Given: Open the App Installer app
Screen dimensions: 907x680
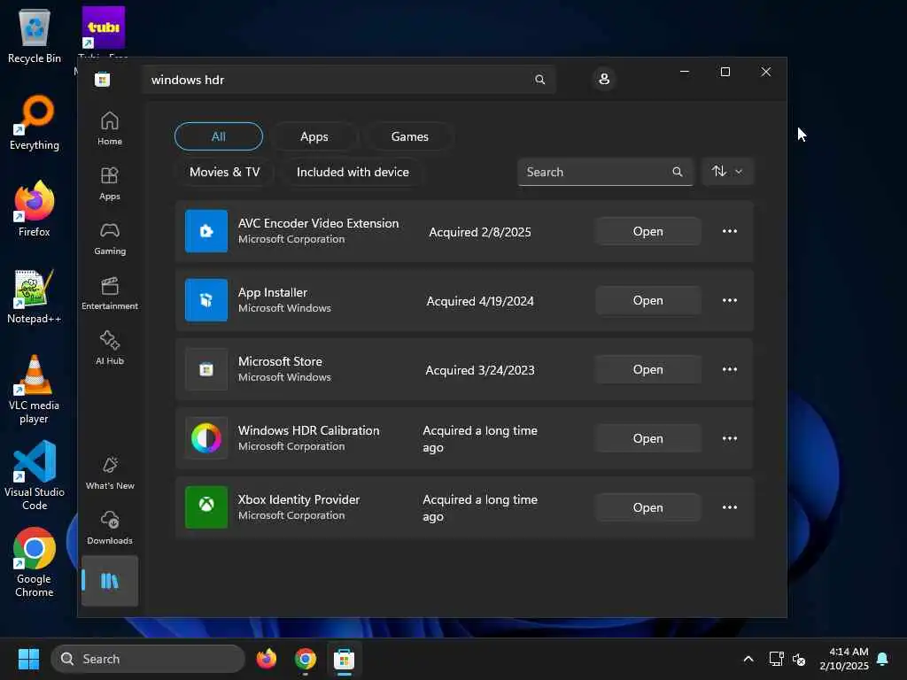Looking at the screenshot, I should click(x=647, y=300).
